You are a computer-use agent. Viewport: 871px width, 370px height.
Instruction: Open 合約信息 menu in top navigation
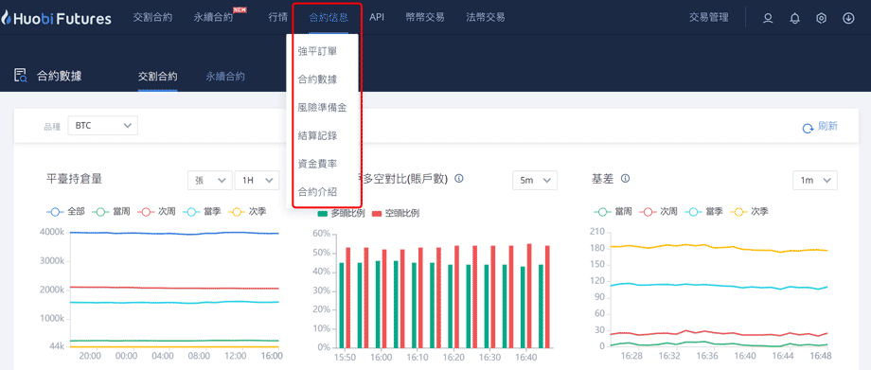point(329,17)
